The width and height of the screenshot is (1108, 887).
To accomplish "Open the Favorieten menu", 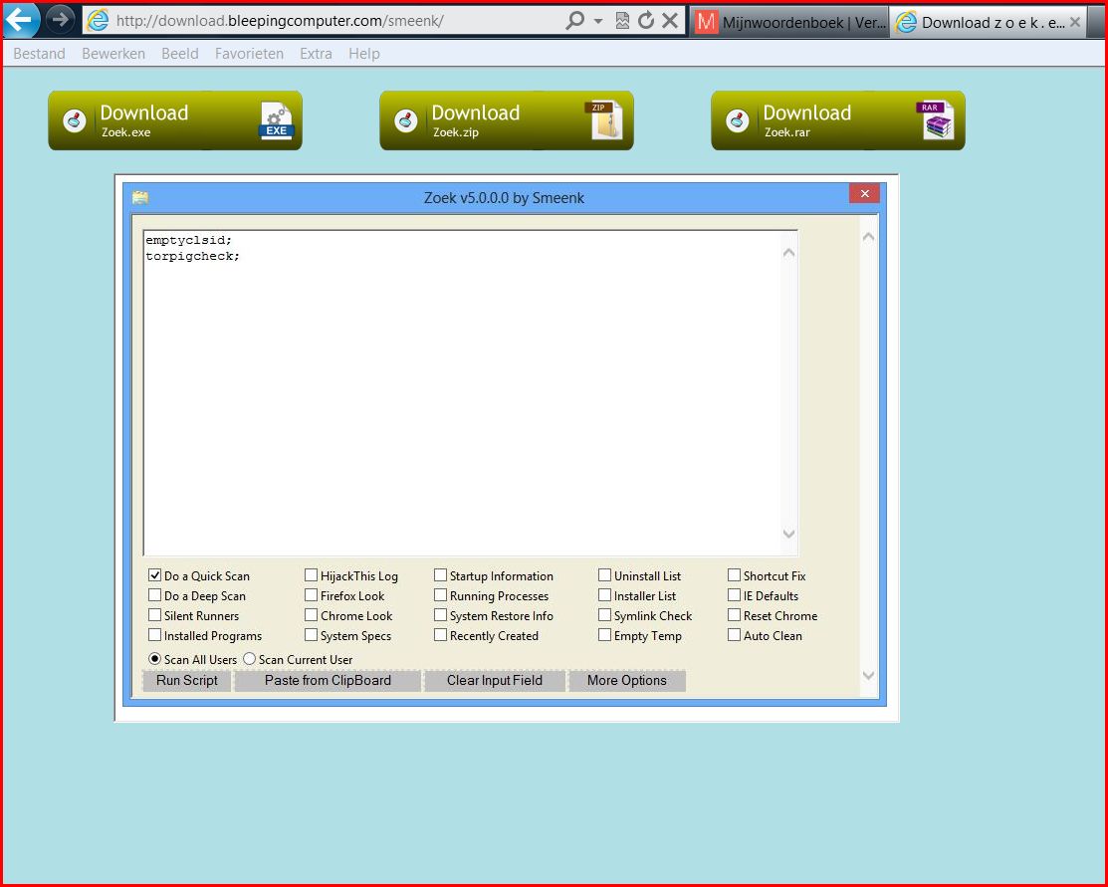I will click(249, 54).
